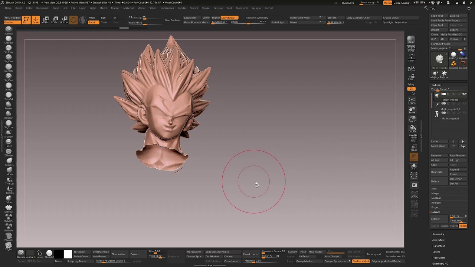475x267 pixels.
Task: Toggle Persp perspective view
Action: [x=411, y=49]
